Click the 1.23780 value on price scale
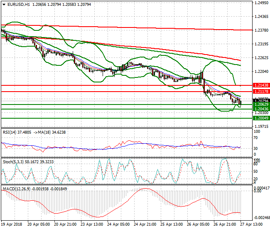The height and width of the screenshot is (229, 270). (261, 30)
